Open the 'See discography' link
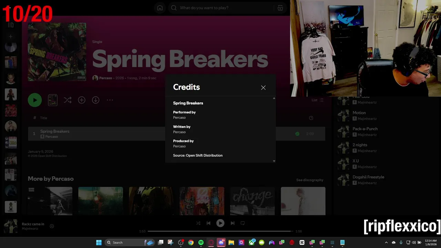 pyautogui.click(x=310, y=180)
